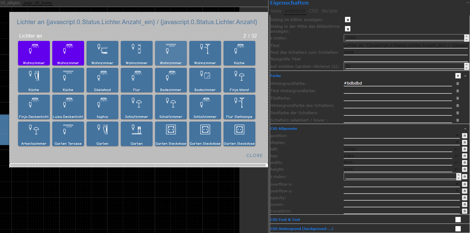This screenshot has width=470, height=233.
Task: Click the Titel input field
Action: pos(406,46)
